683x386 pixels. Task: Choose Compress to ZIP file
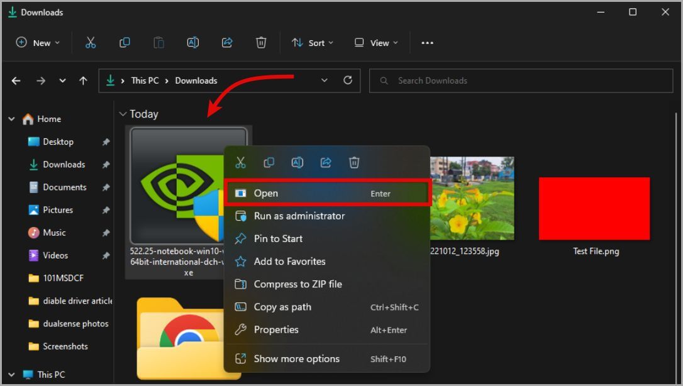click(x=327, y=284)
